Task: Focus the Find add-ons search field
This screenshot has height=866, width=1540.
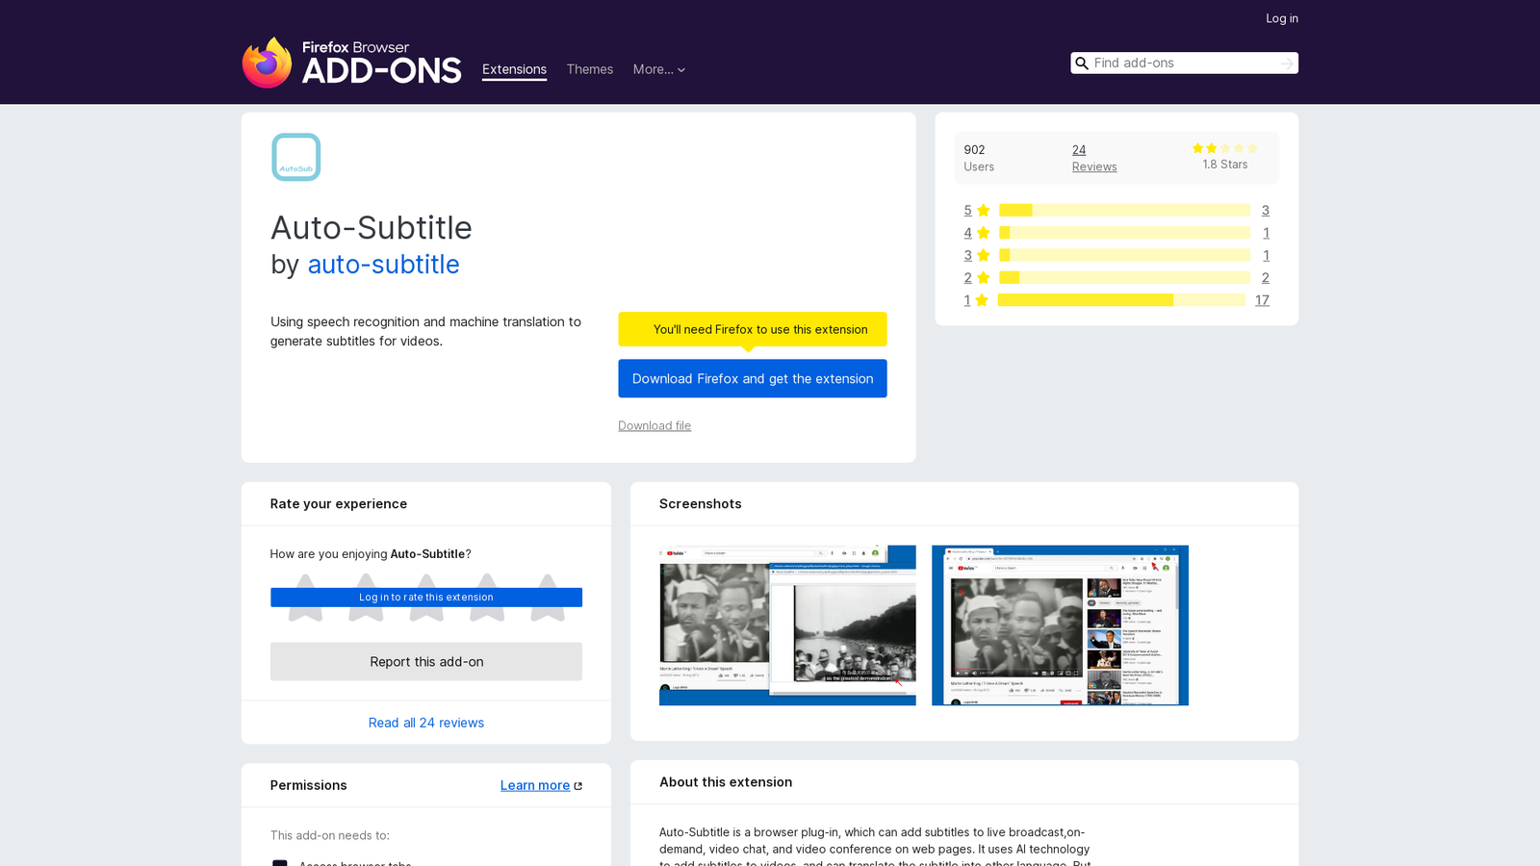Action: 1184,64
